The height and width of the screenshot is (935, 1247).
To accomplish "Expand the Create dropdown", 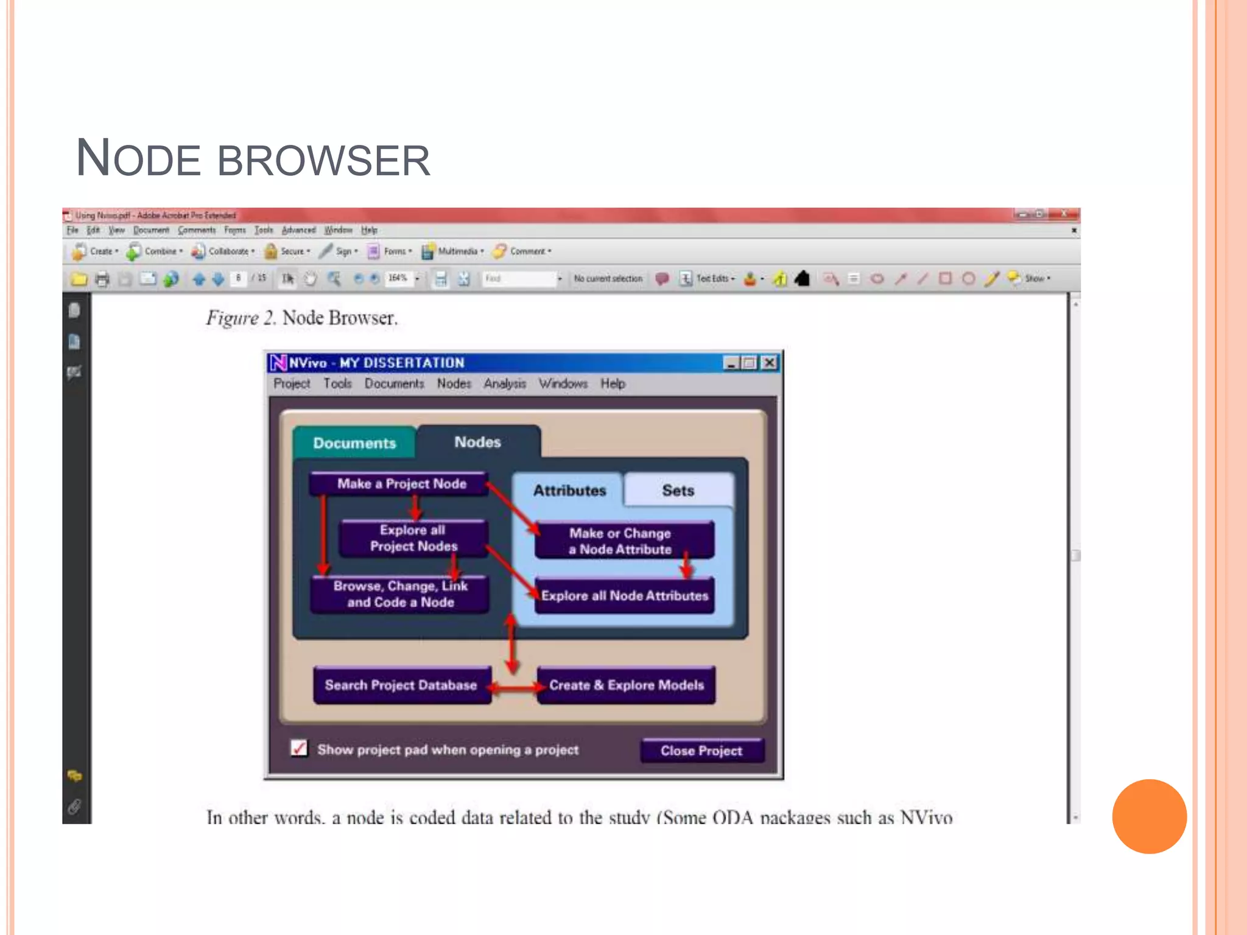I will point(96,251).
